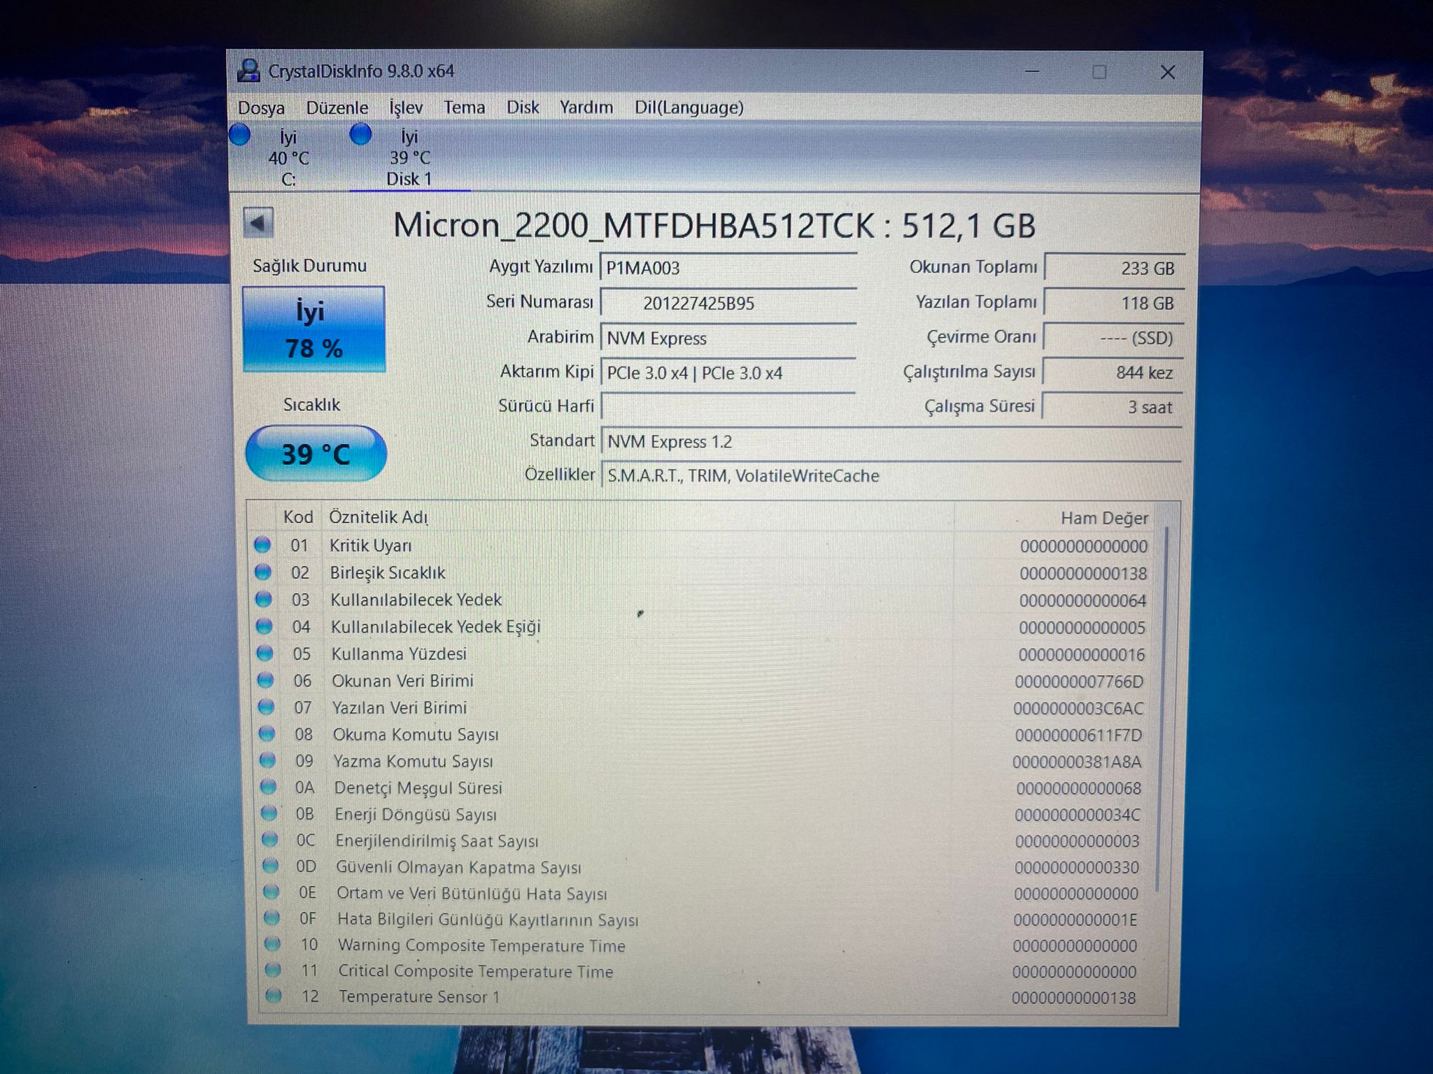Viewport: 1433px width, 1074px height.
Task: Click the Öznitelik Adı column header
Action: 379,517
